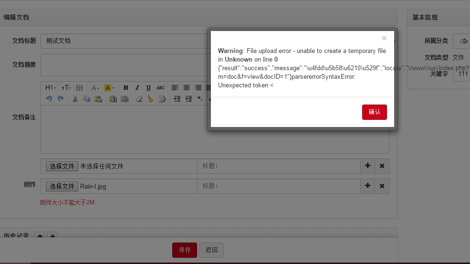This screenshot has height=264, width=470.
Task: Pick the yellow text highlight color tool
Action: pyautogui.click(x=109, y=87)
